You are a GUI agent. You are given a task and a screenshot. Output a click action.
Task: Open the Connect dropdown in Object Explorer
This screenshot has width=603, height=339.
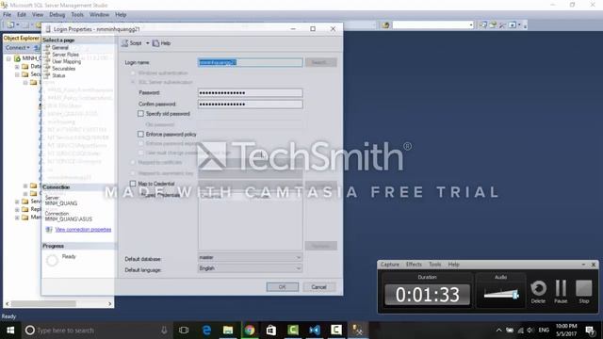click(17, 48)
